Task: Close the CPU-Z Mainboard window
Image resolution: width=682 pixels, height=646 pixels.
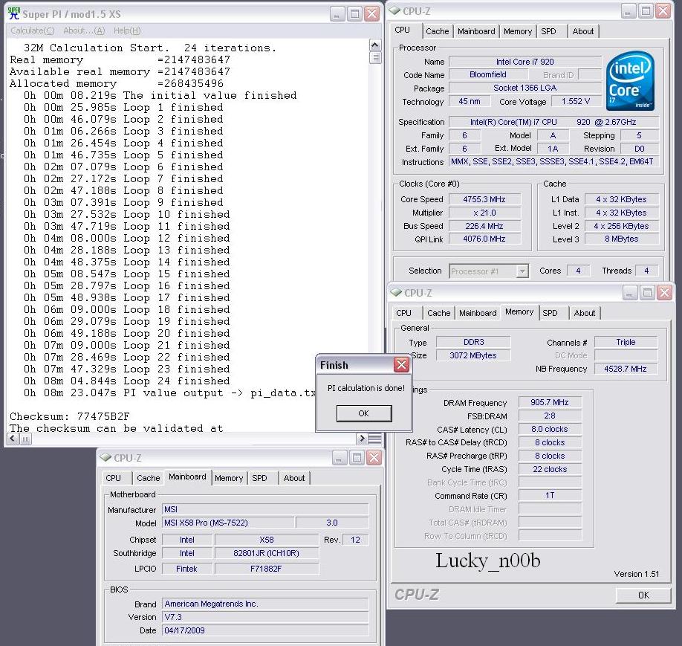Action: pyautogui.click(x=374, y=457)
